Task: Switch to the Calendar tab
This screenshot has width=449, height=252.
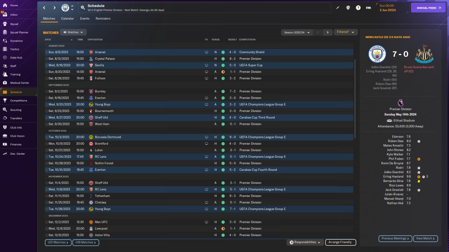Action: 67,19
